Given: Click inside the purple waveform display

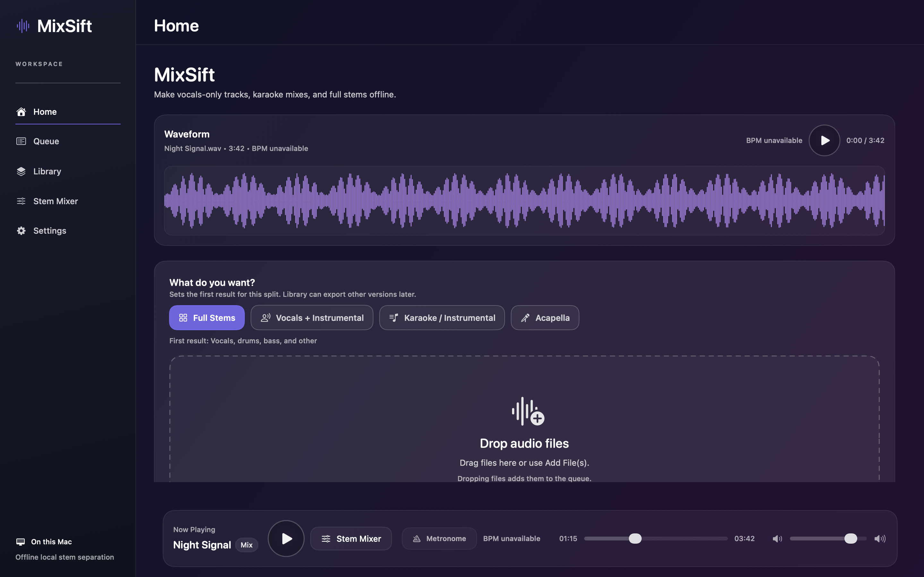Looking at the screenshot, I should pos(524,201).
